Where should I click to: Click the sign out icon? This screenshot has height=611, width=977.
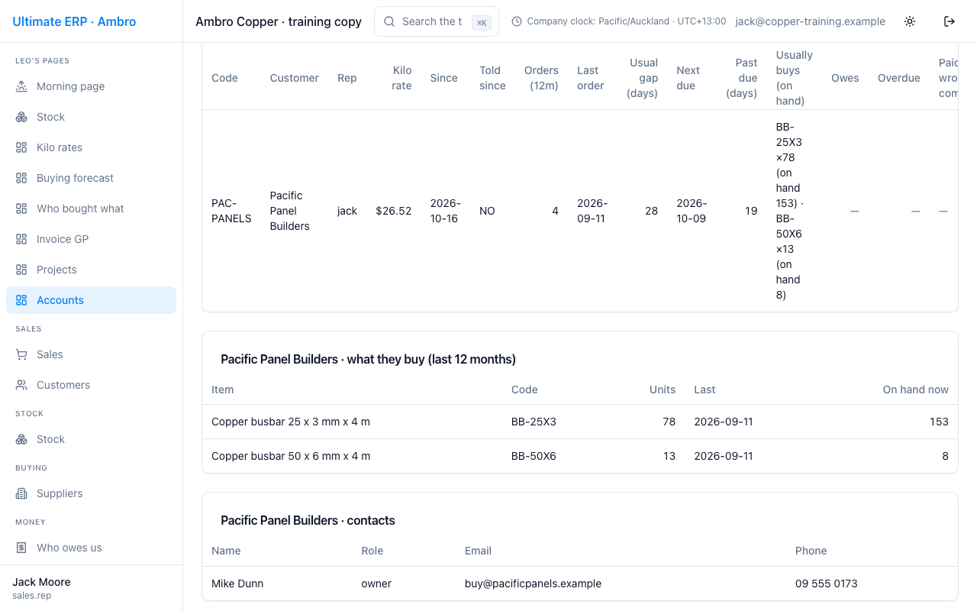pos(950,21)
